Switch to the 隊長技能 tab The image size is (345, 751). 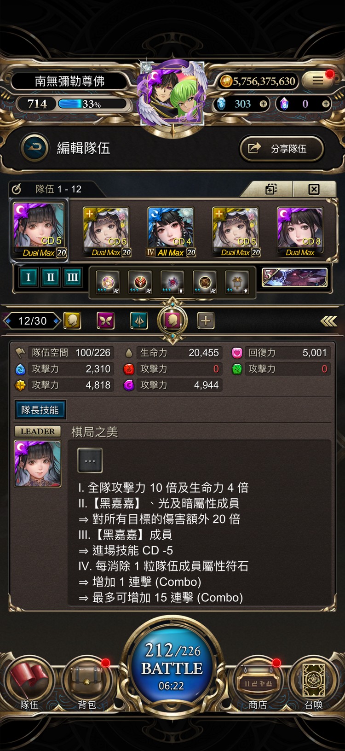40,410
